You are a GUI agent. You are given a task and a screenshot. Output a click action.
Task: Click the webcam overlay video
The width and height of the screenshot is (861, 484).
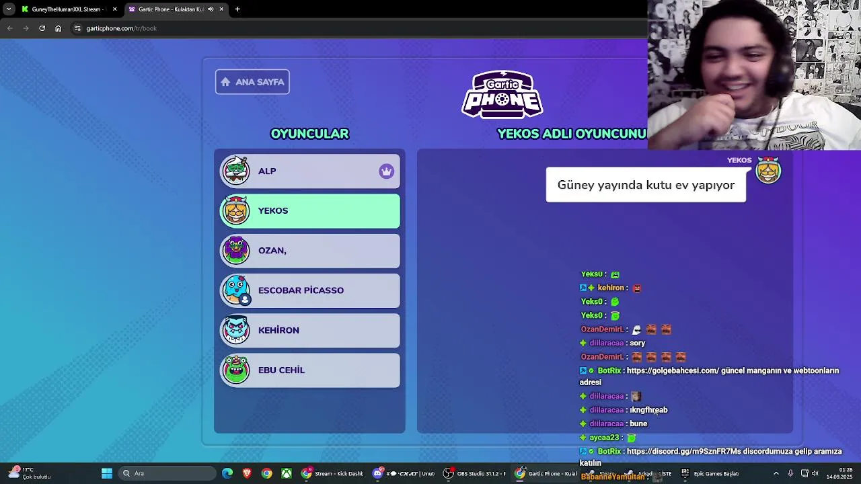pyautogui.click(x=754, y=75)
